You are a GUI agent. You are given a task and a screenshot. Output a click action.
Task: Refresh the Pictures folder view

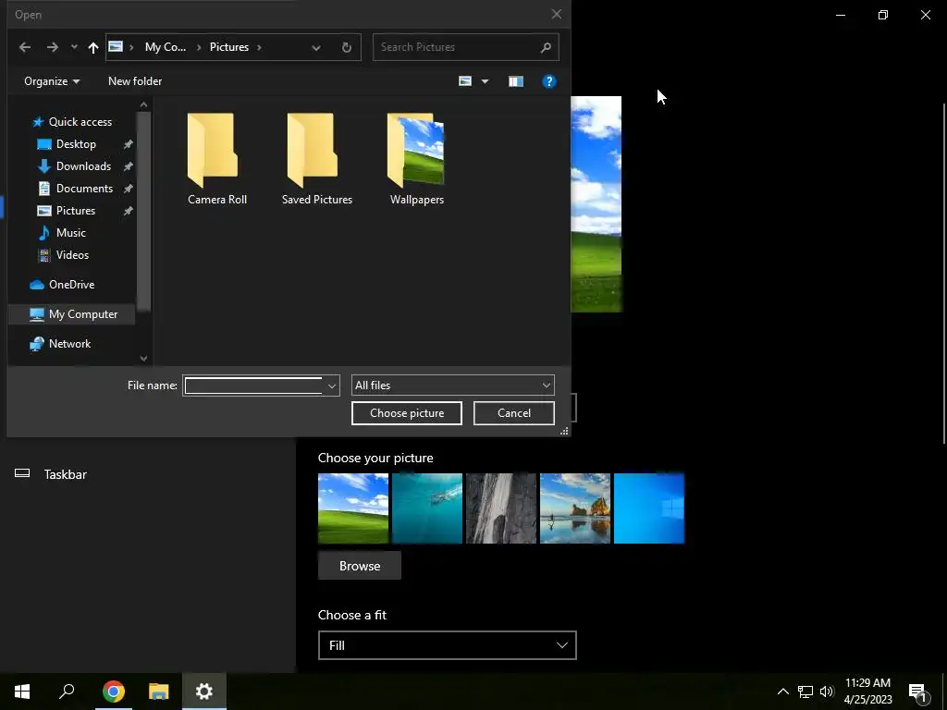346,48
